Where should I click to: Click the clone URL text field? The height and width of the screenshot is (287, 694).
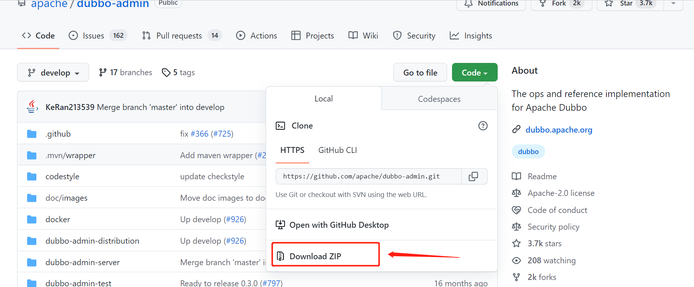click(369, 176)
